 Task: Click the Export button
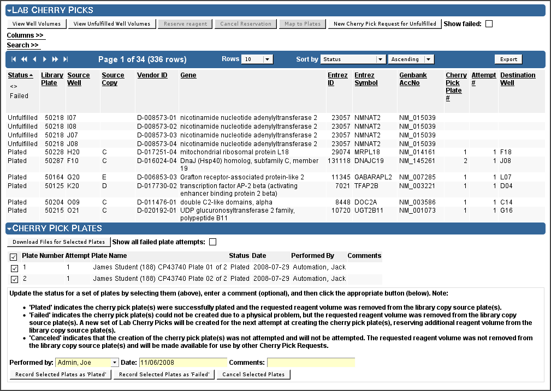pos(508,59)
